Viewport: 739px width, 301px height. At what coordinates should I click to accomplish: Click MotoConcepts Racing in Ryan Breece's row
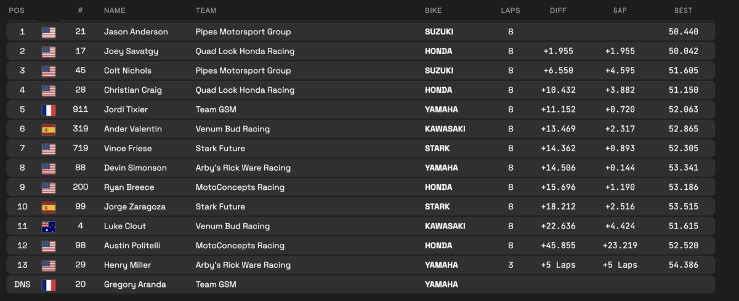240,187
